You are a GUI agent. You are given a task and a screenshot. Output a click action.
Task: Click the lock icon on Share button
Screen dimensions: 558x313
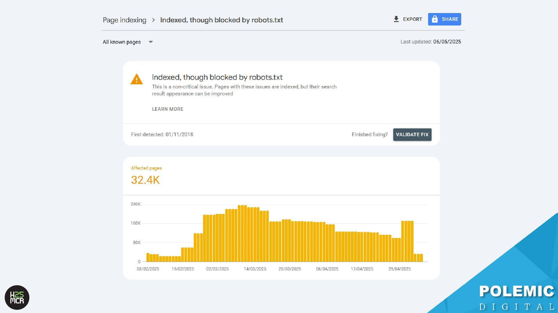pyautogui.click(x=435, y=19)
